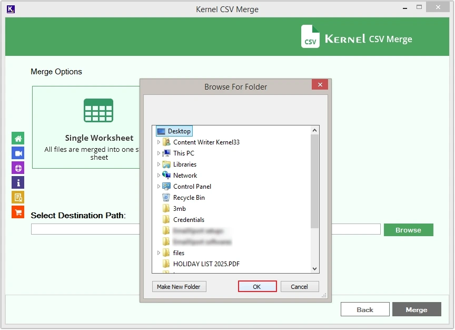Open the Home icon in left sidebar
Image resolution: width=455 pixels, height=330 pixels.
click(x=18, y=138)
